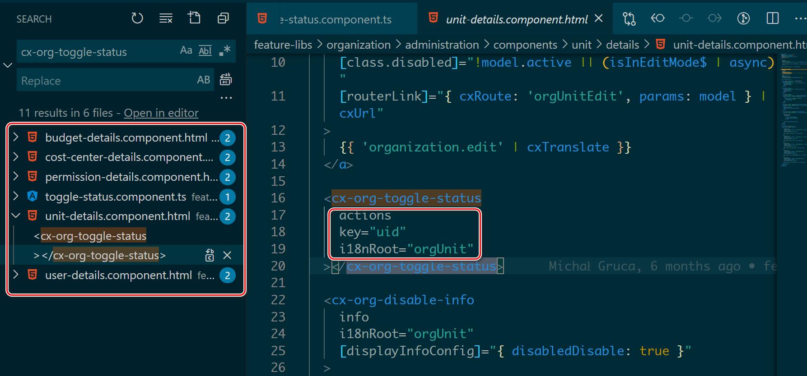Click [displayInfoConfig] binding on line 25

(410, 351)
